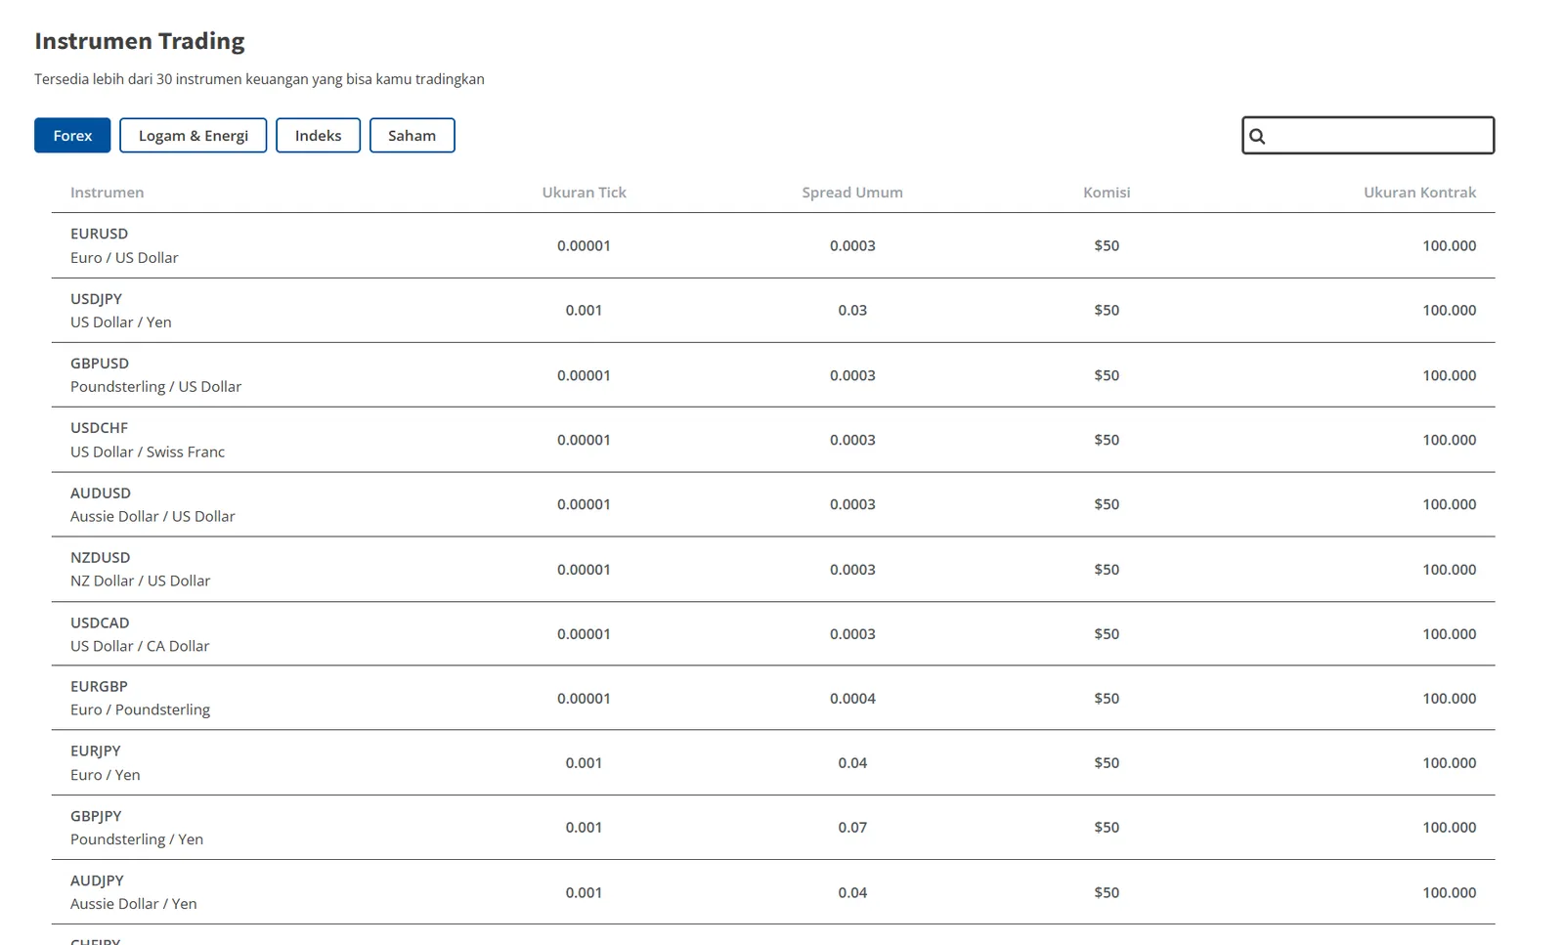Choose the GBPUSD Poundsterling row
This screenshot has height=945, width=1564.
773,375
